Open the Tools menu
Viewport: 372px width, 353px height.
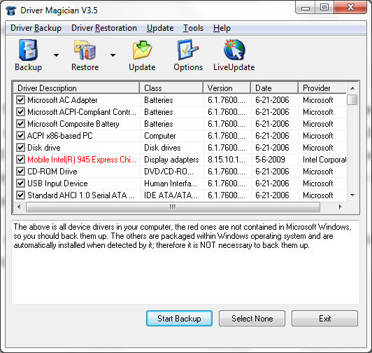194,28
